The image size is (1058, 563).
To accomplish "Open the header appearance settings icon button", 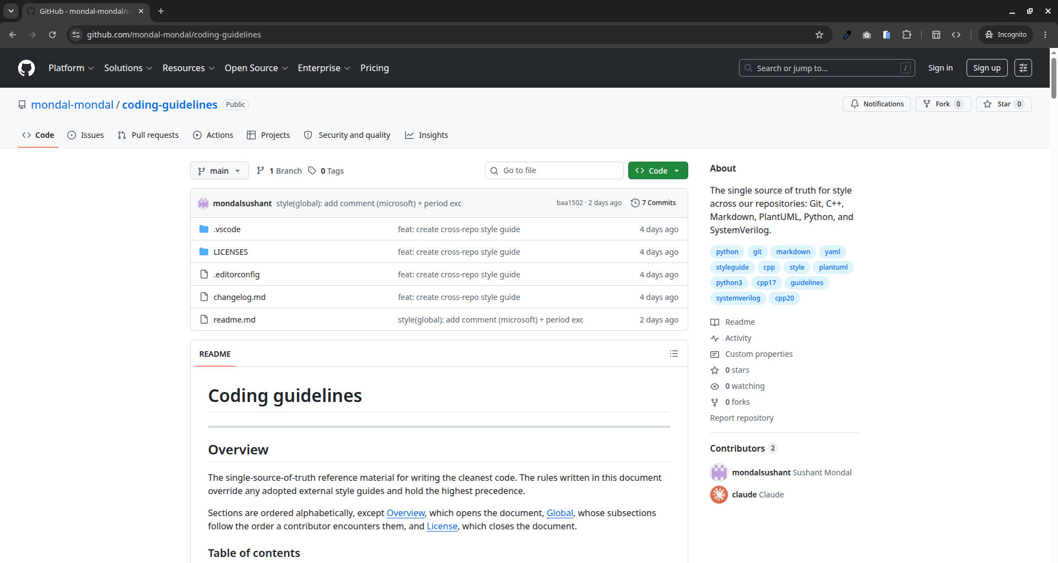I will (x=1023, y=68).
